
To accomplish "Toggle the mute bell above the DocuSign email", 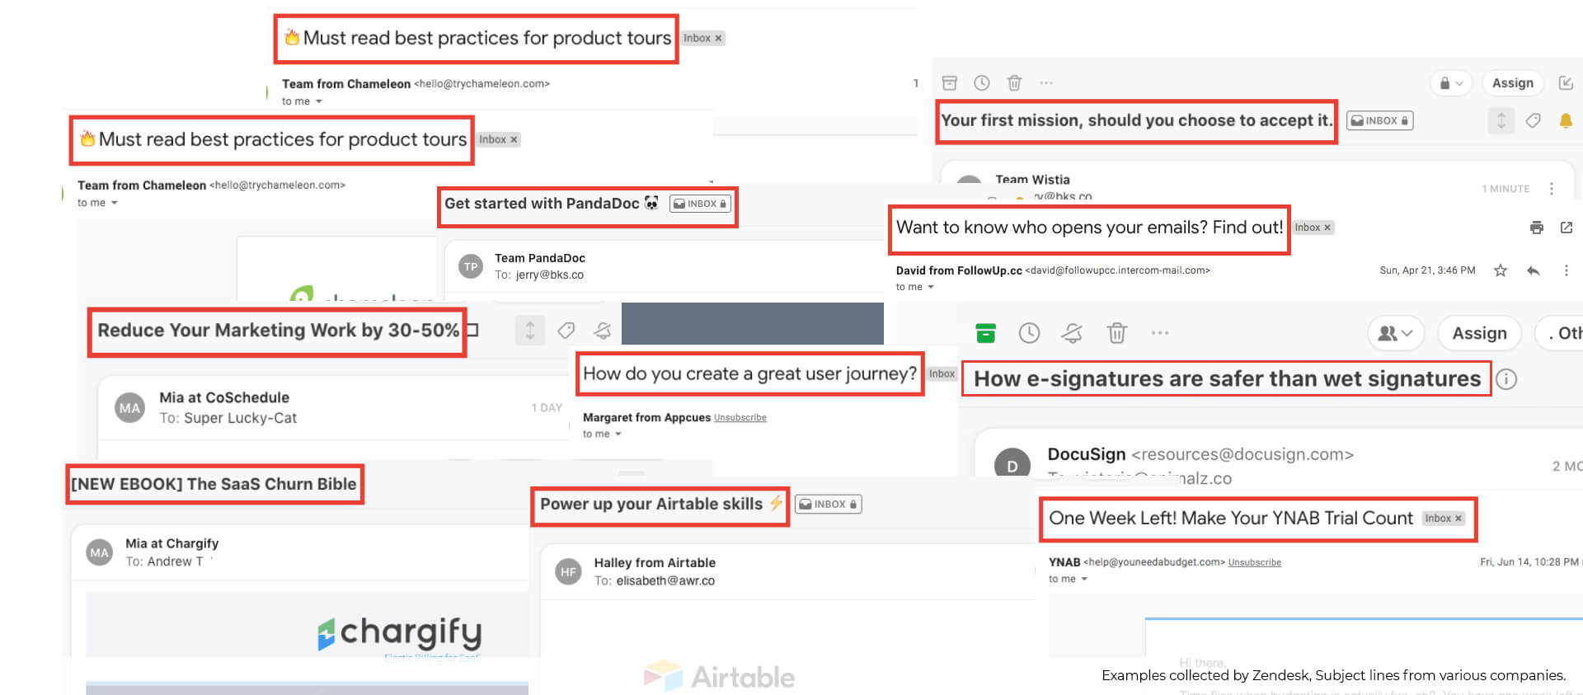I will [x=1072, y=333].
